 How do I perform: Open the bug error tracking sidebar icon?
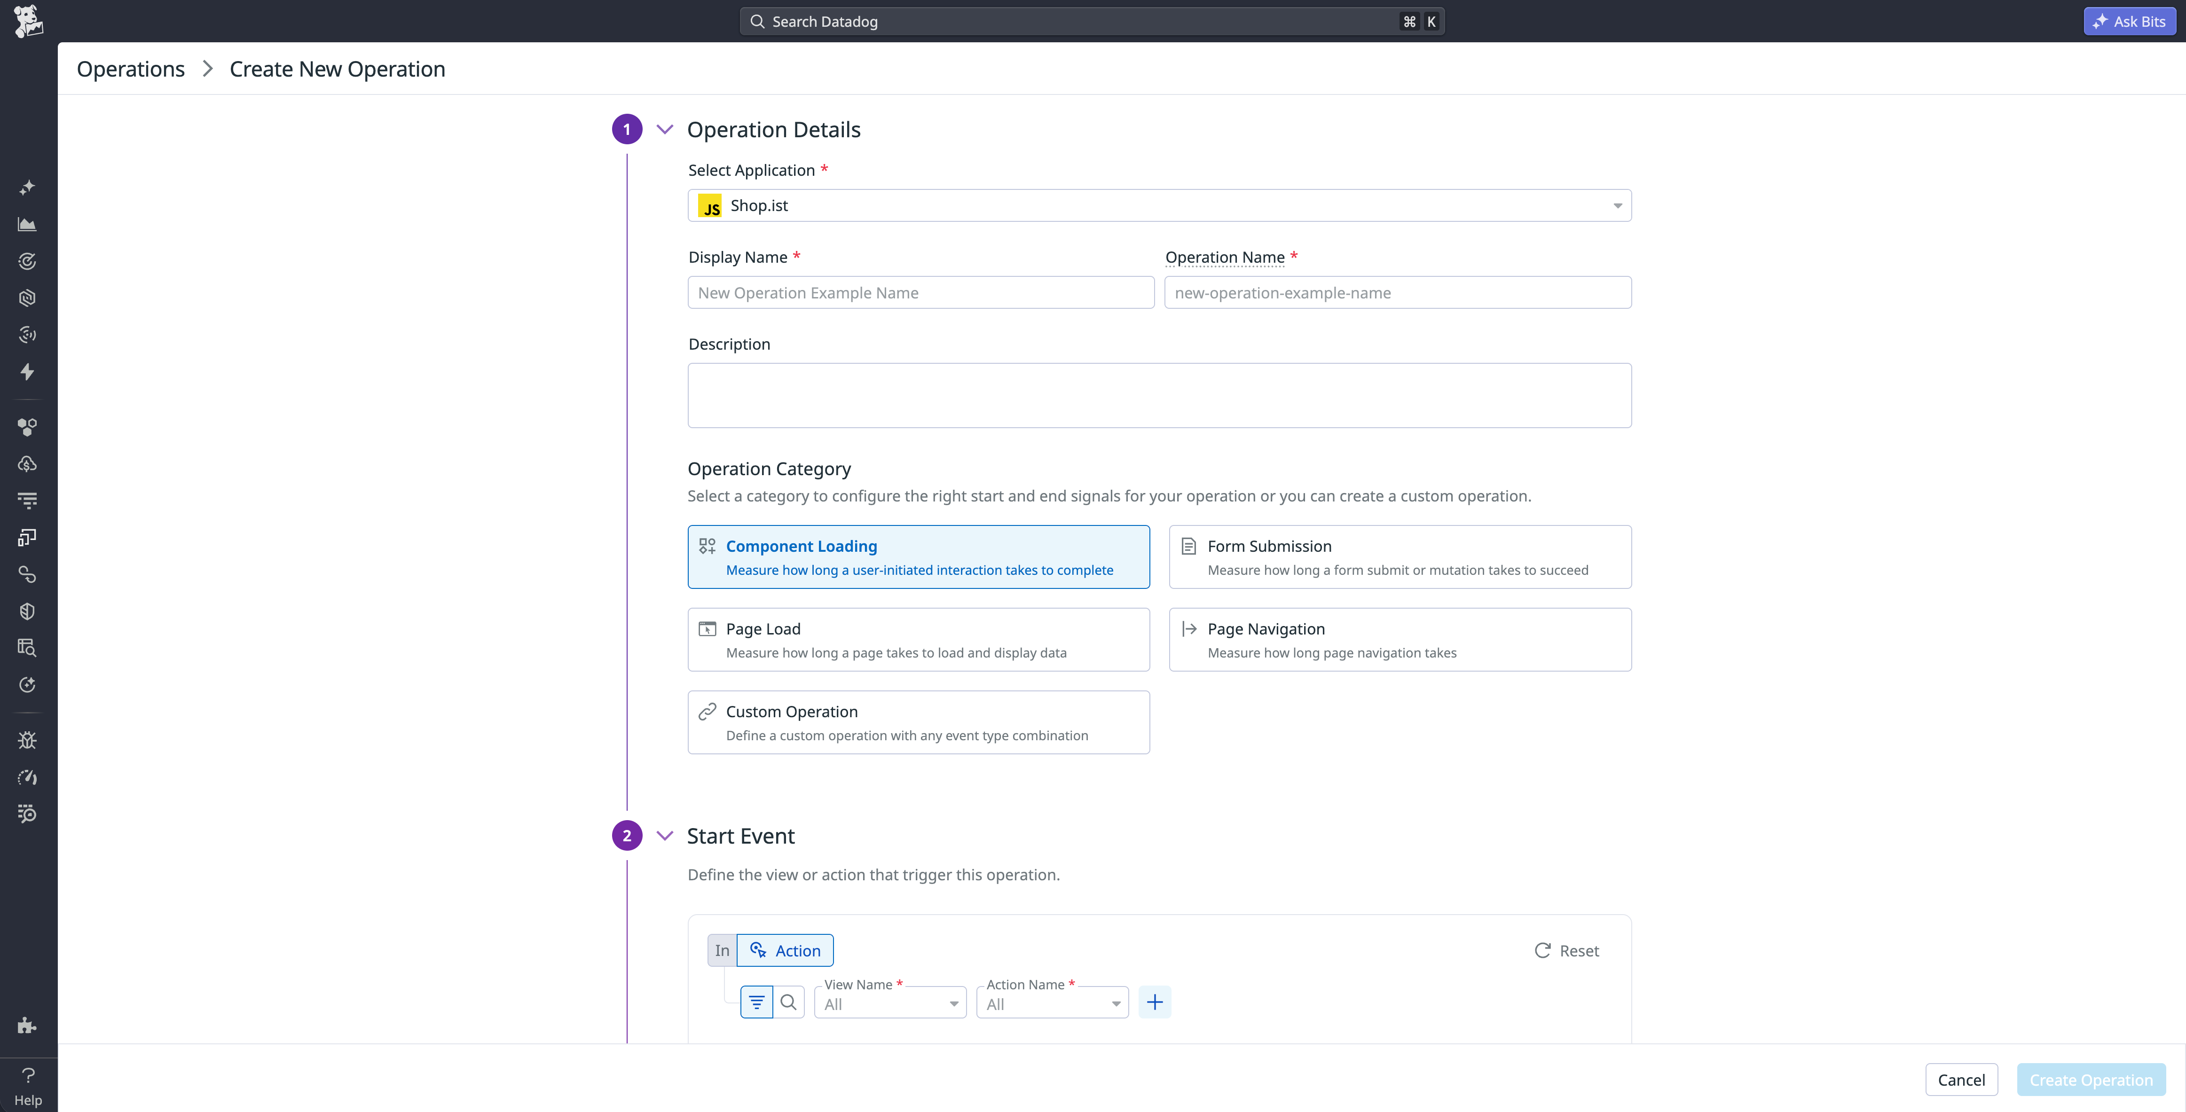click(x=27, y=741)
